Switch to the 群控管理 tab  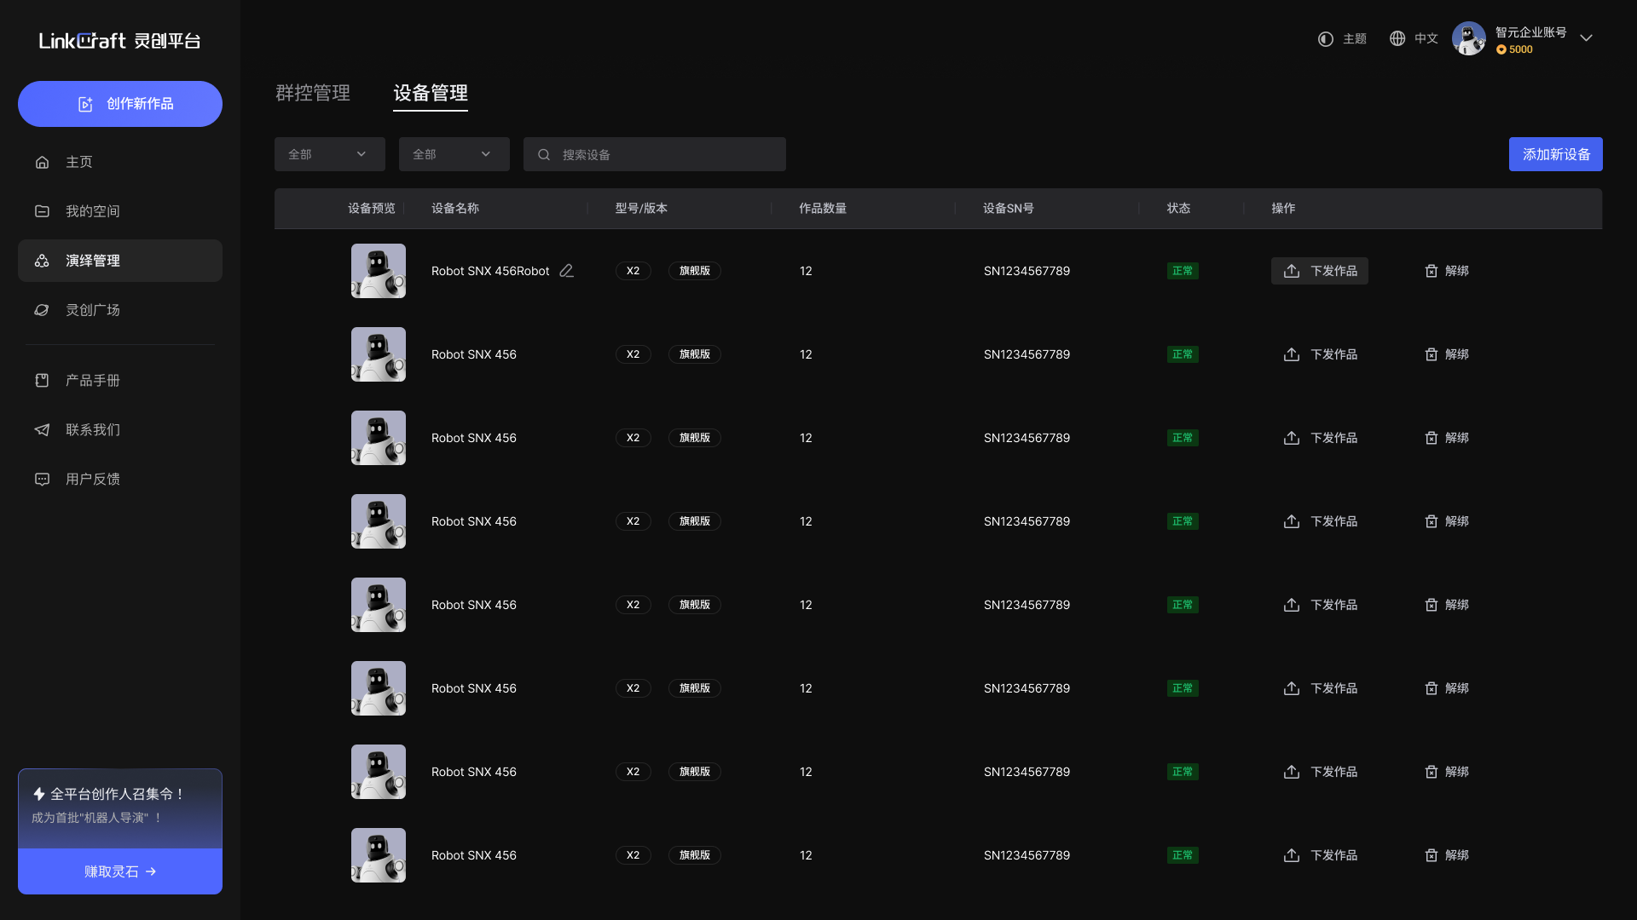coord(311,94)
